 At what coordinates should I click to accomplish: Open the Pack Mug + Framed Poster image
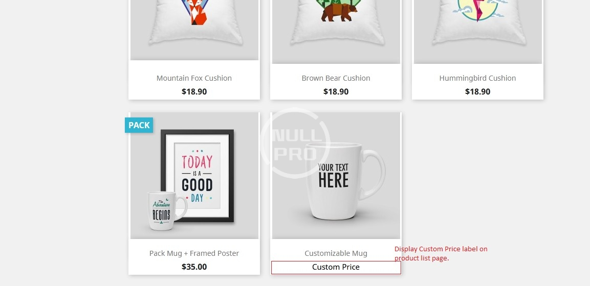pos(194,175)
